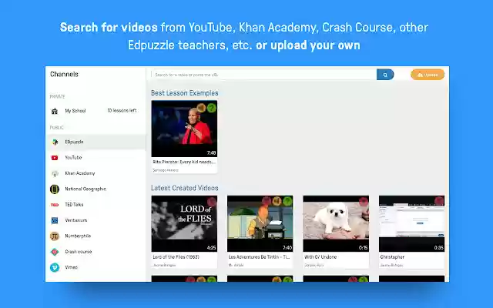The width and height of the screenshot is (493, 308).
Task: Select the My School channel
Action: pyautogui.click(x=96, y=111)
